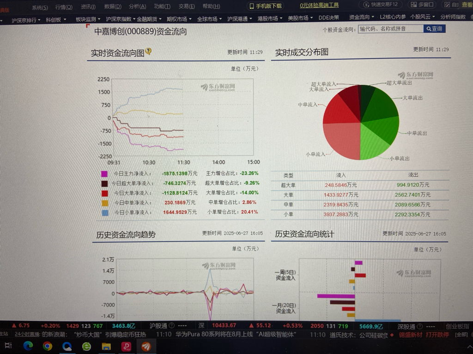Open the 系统(S) menu
This screenshot has height=354, width=473.
click(x=40, y=7)
